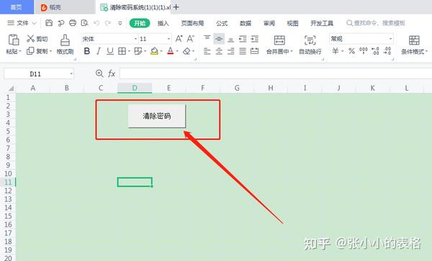Click the fx insert function icon
This screenshot has height=261, width=432.
(112, 73)
